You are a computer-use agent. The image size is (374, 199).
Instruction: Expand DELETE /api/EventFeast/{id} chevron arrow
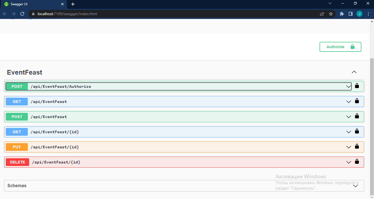[x=348, y=162]
